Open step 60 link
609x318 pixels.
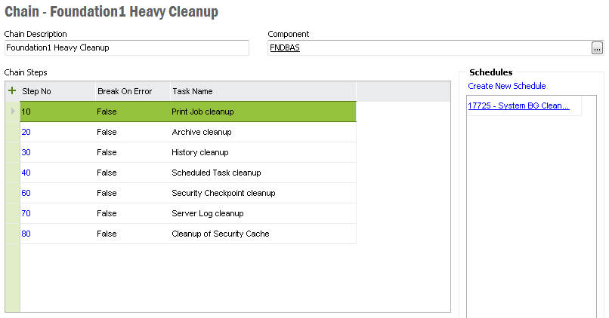(x=26, y=193)
